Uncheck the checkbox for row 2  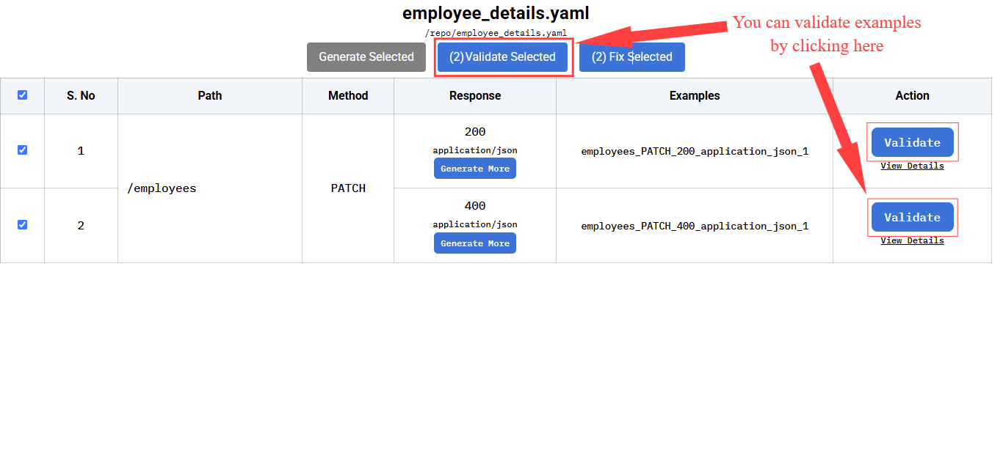22,224
